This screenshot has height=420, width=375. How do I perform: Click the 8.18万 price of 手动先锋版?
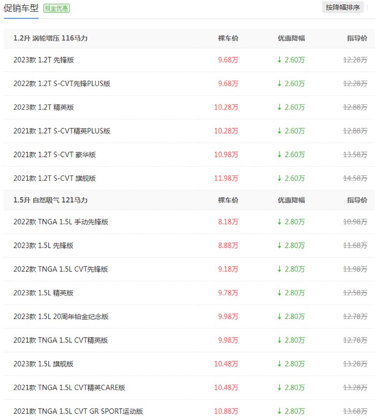coord(228,222)
